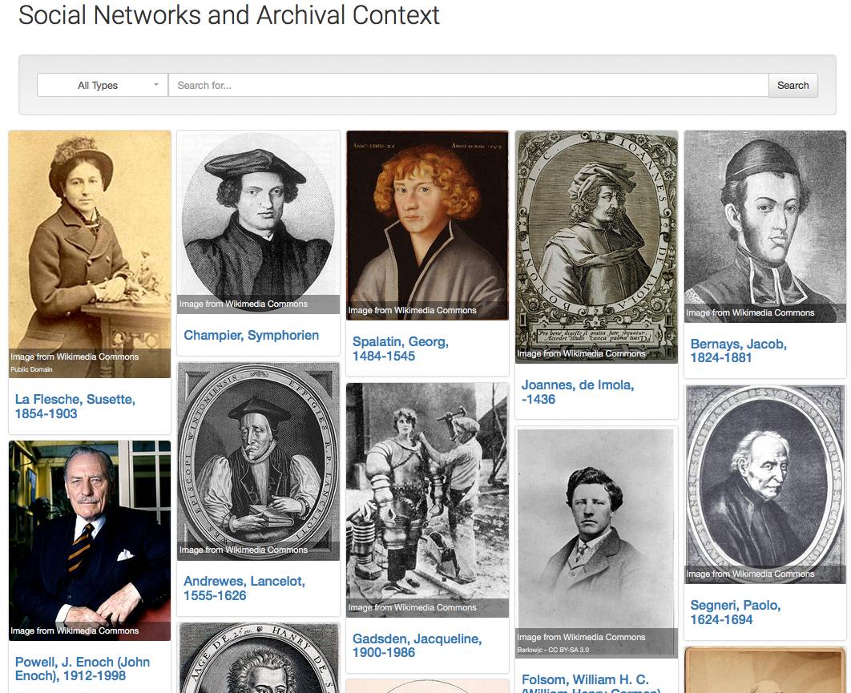Image resolution: width=851 pixels, height=693 pixels.
Task: Click the Wikimedia Commons caption on Gadsden image
Action: (413, 608)
